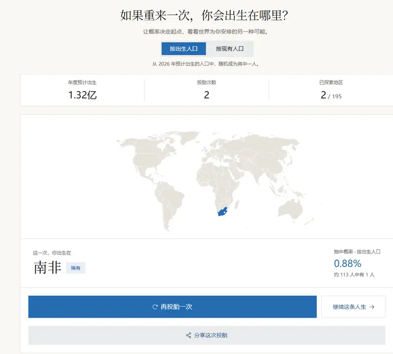The width and height of the screenshot is (393, 354).
Task: Click the headline 如果重来一次，你会出生在哪里?
Action: tap(204, 16)
